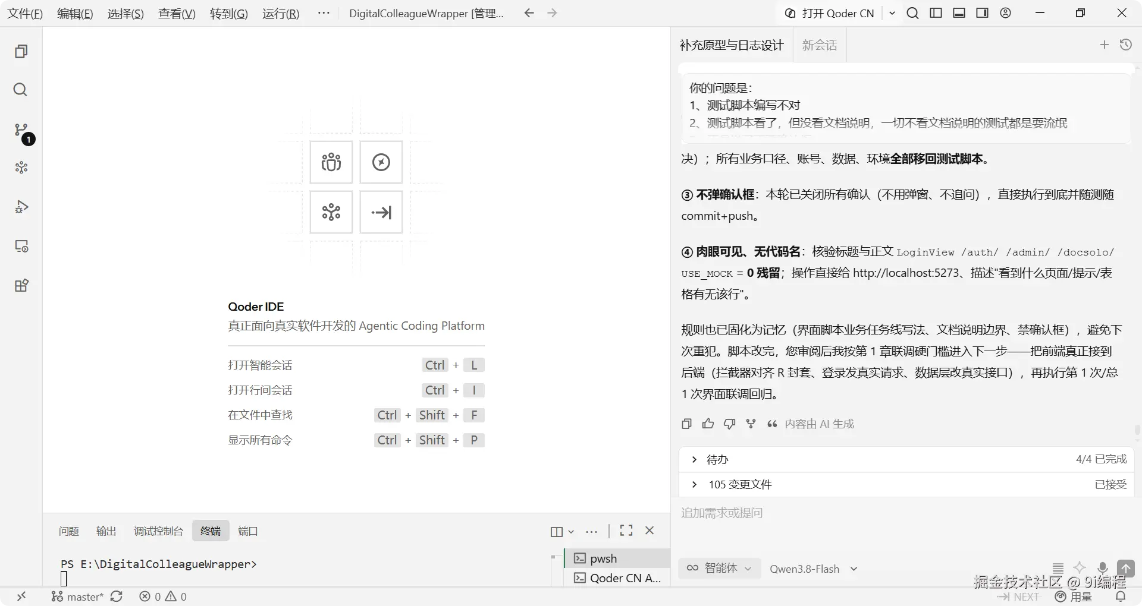Image resolution: width=1142 pixels, height=606 pixels.
Task: Switch to the 输出 panel tab
Action: point(106,531)
